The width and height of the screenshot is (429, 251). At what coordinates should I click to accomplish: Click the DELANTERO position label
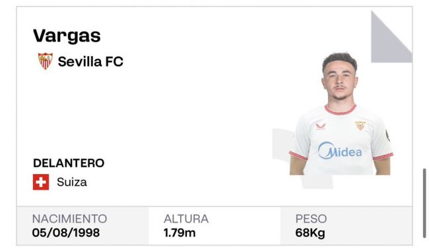coord(69,163)
